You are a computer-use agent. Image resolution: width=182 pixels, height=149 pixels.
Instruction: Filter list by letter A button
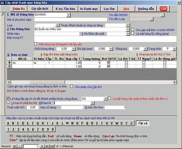tap(8, 123)
